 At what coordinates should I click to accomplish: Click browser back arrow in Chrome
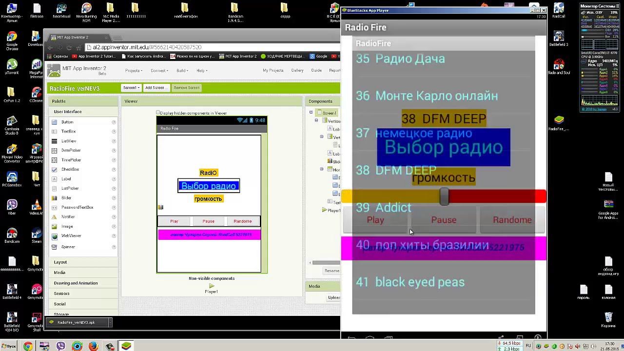pyautogui.click(x=50, y=47)
